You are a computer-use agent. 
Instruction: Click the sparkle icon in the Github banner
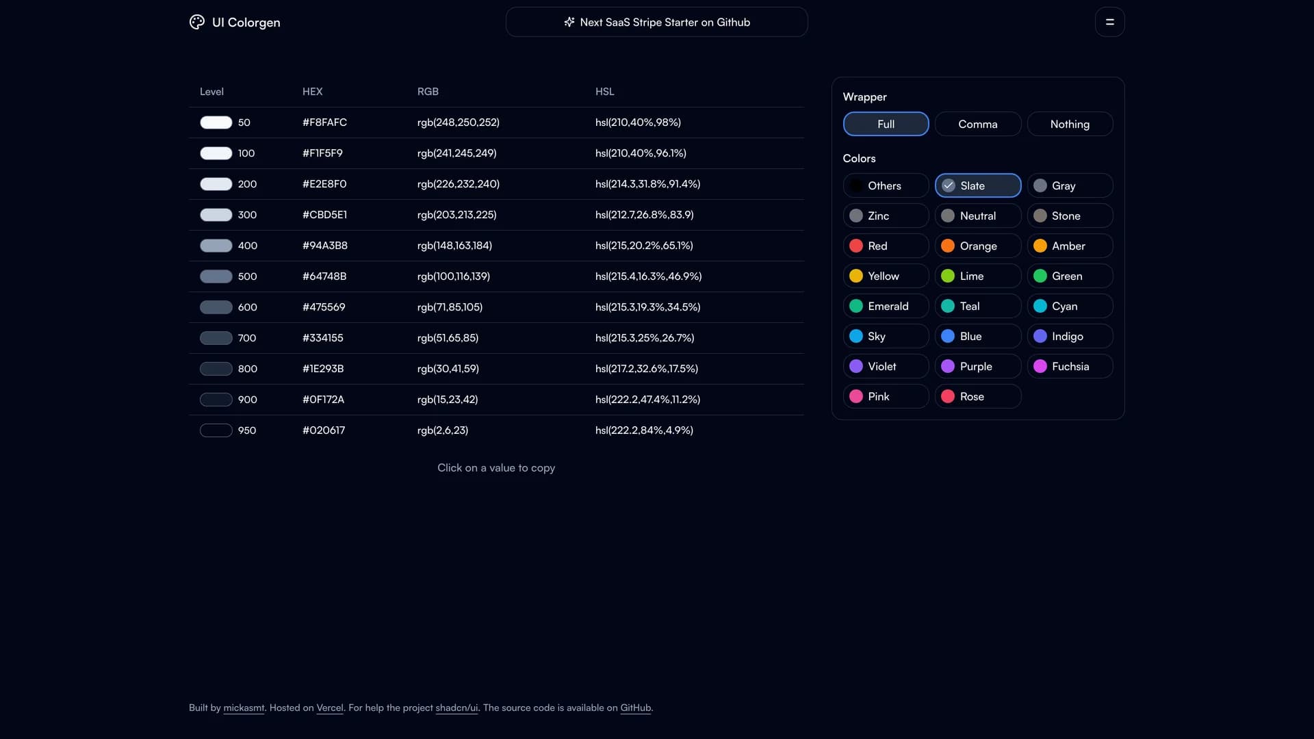[x=569, y=22]
